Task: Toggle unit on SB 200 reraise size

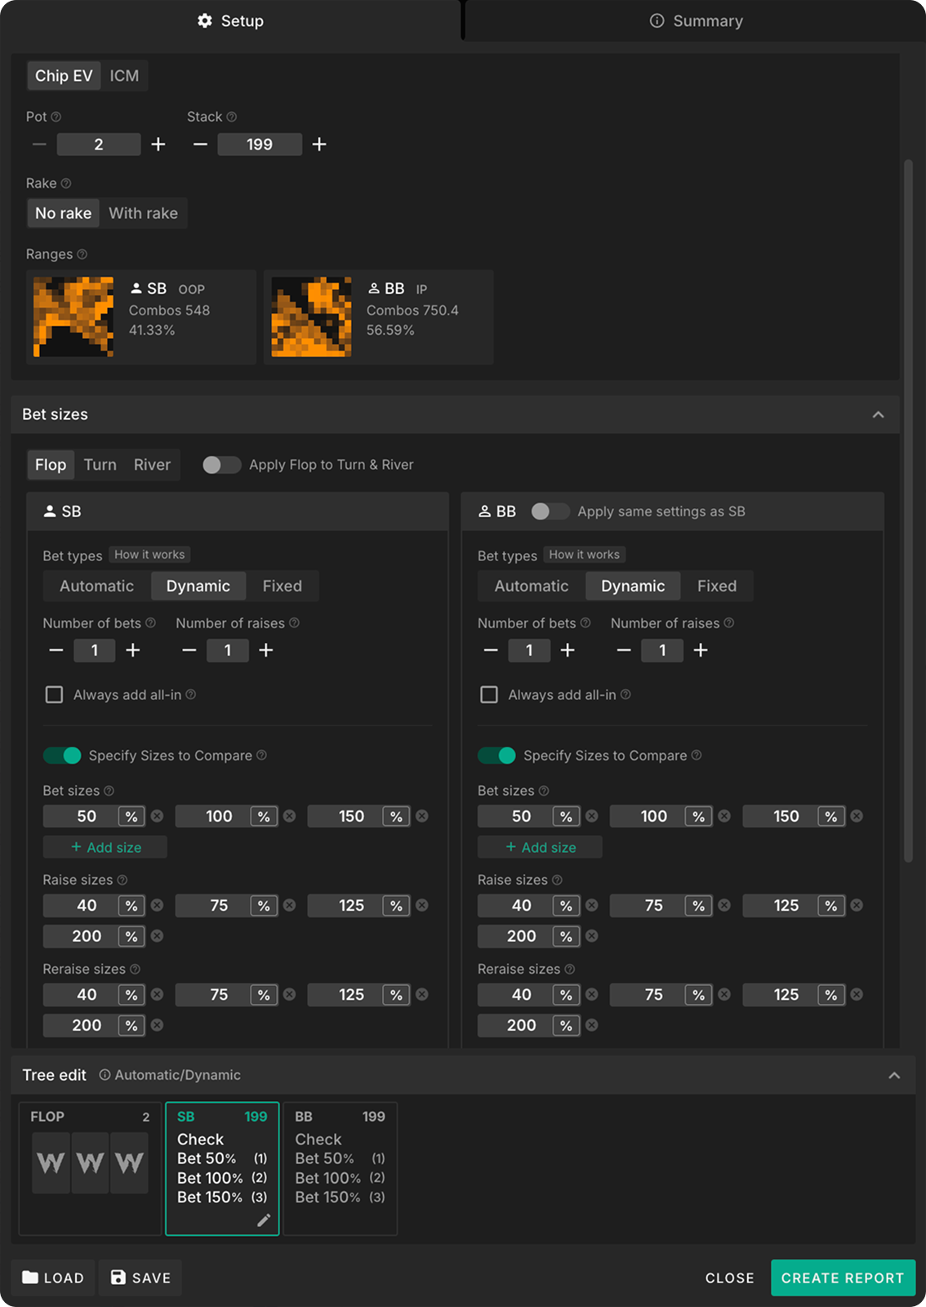Action: 131,1026
